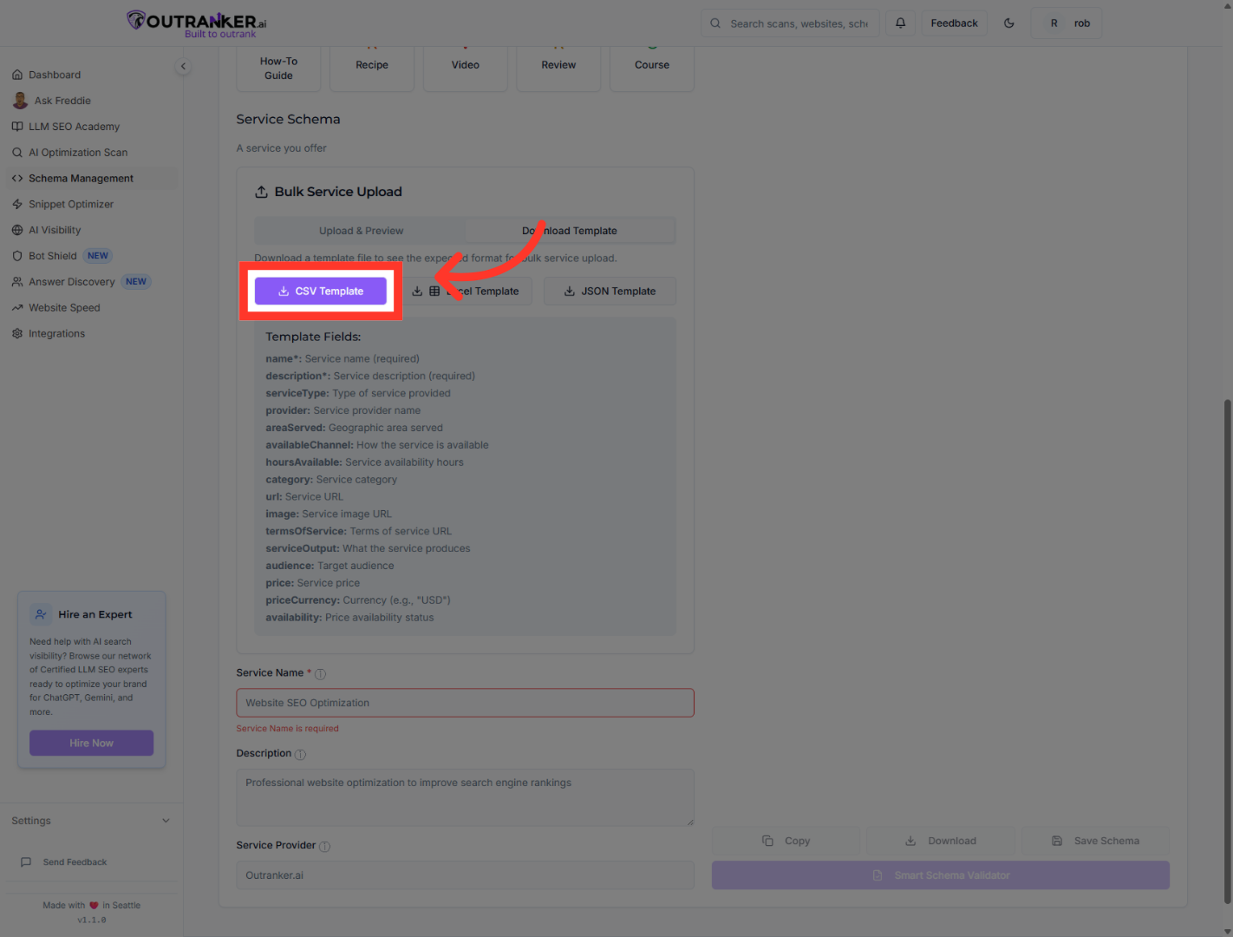Select Ask Freddie in the sidebar
The image size is (1233, 937).
(x=62, y=100)
